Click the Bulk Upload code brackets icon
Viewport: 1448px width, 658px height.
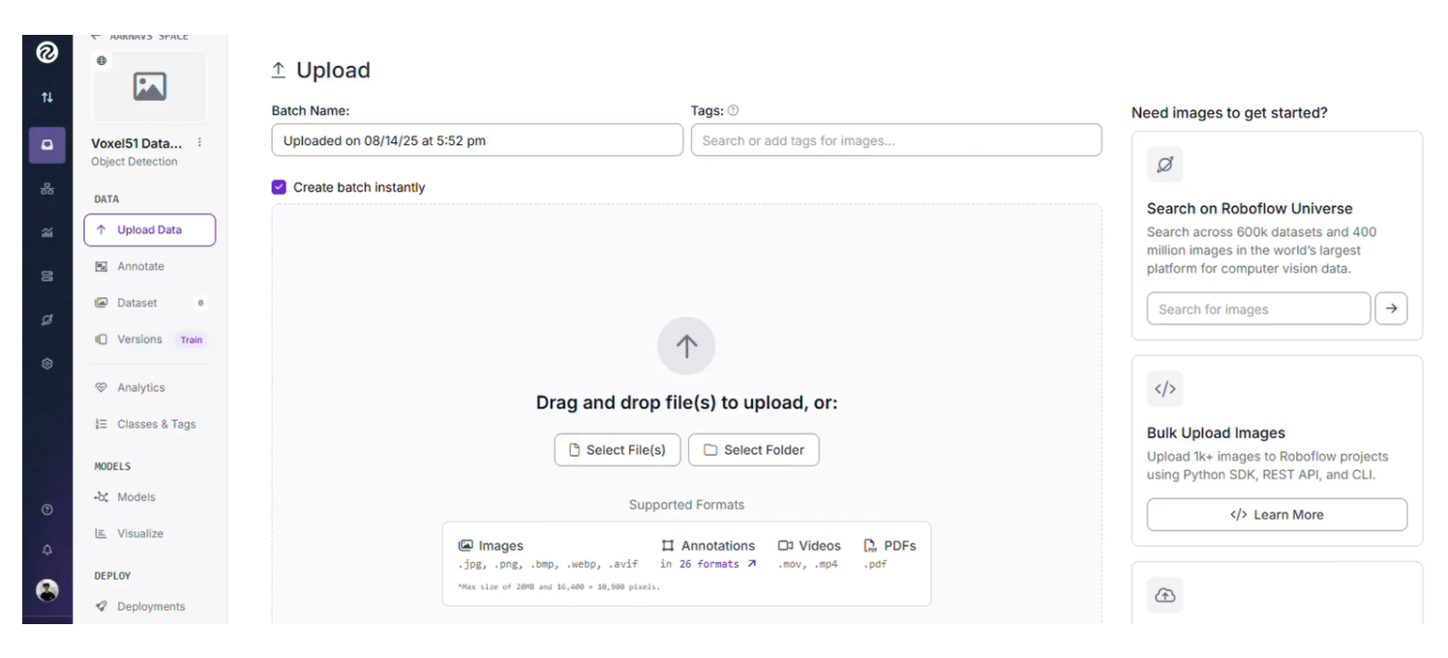pyautogui.click(x=1165, y=389)
